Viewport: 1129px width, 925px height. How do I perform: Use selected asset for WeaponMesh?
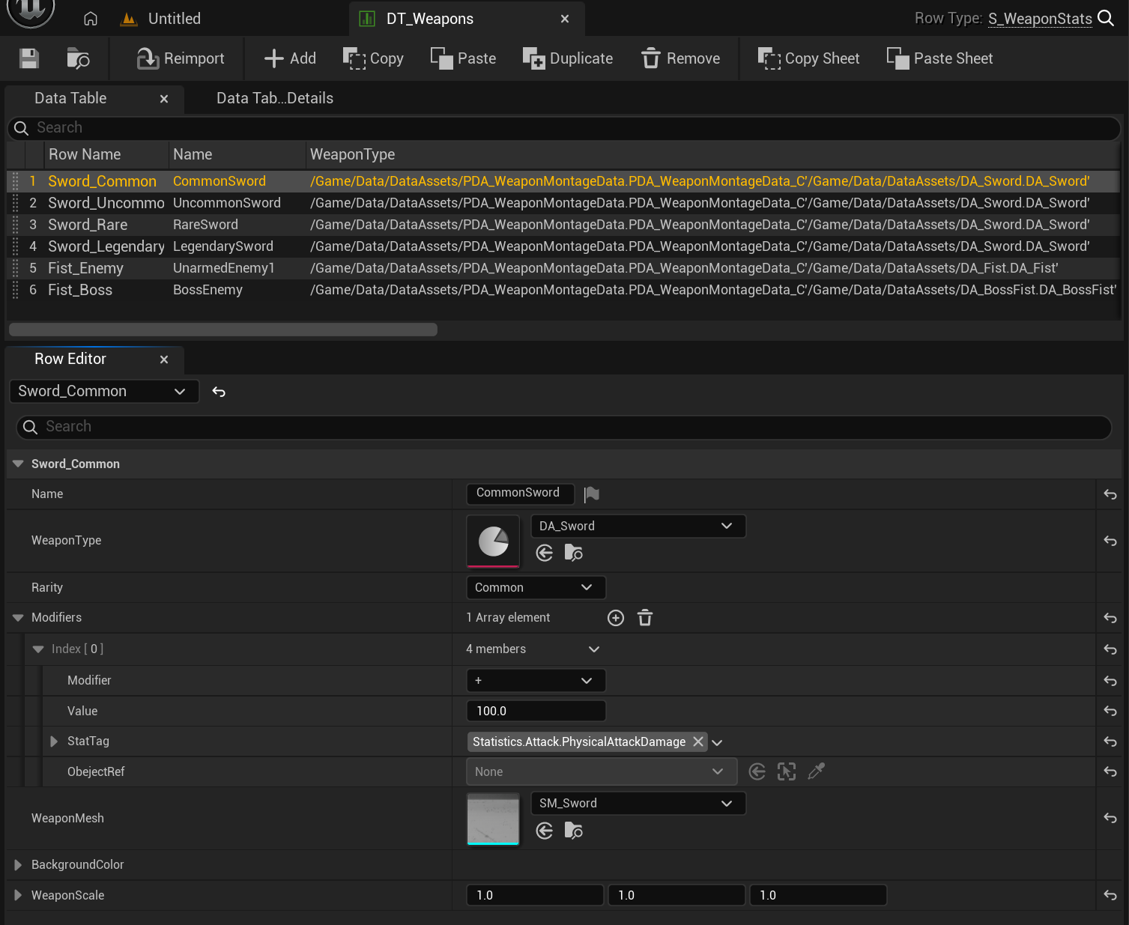[545, 830]
